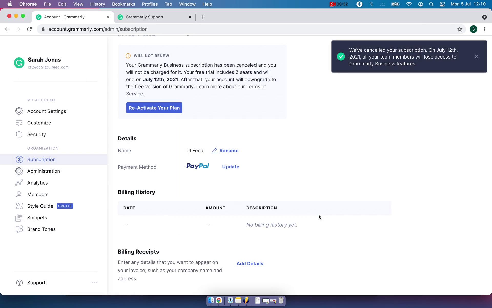This screenshot has height=308, width=492.
Task: Click the Subscription sidebar icon
Action: [19, 159]
